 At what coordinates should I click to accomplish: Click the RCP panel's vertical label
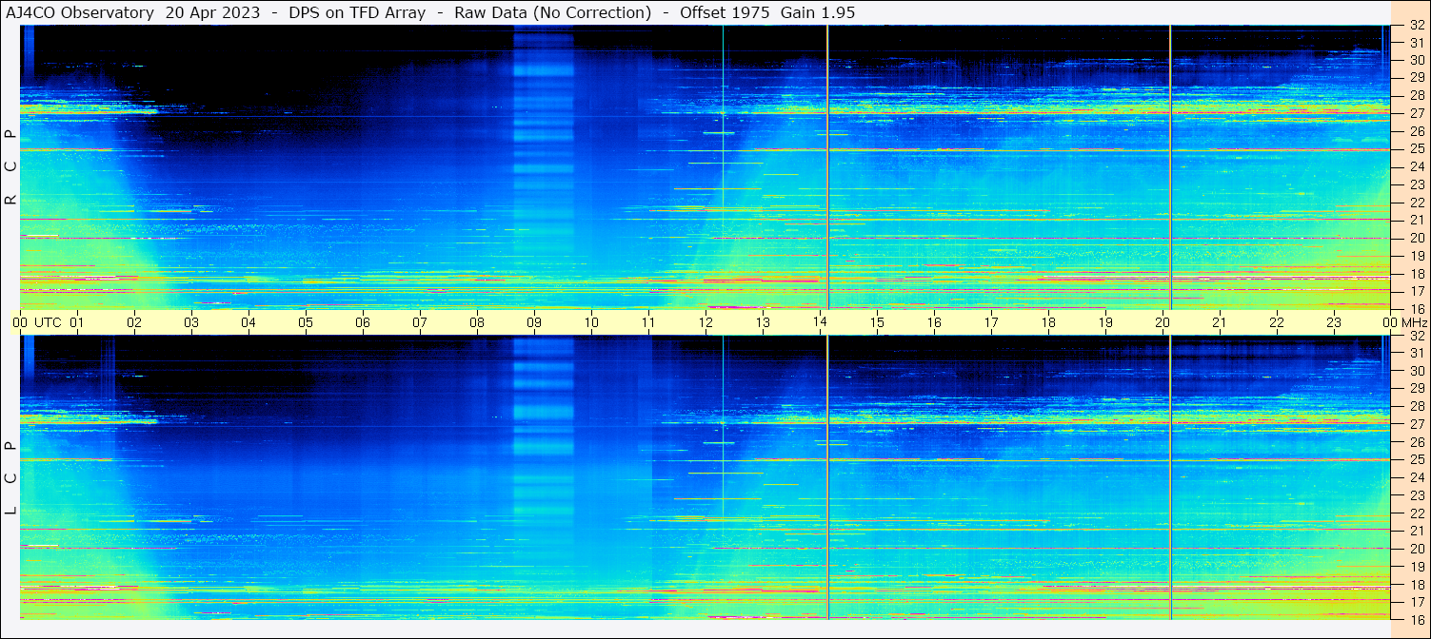pyautogui.click(x=10, y=167)
